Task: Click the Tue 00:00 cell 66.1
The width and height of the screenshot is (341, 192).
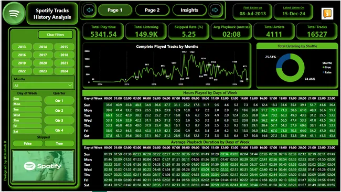Action: point(109,115)
